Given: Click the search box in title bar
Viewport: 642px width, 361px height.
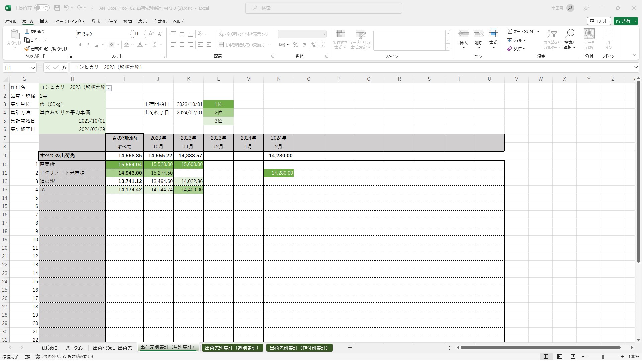Looking at the screenshot, I should tap(323, 8).
